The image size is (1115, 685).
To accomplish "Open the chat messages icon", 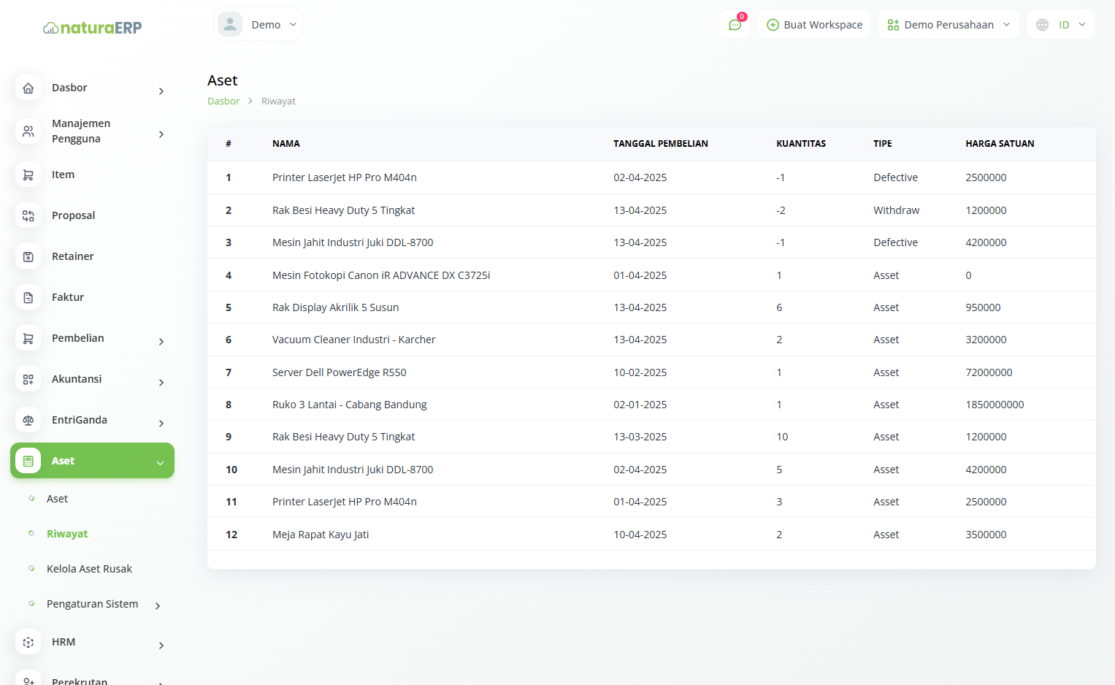I will pyautogui.click(x=735, y=25).
